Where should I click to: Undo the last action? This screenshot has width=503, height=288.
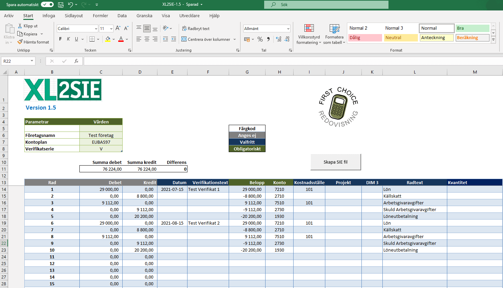(70, 5)
